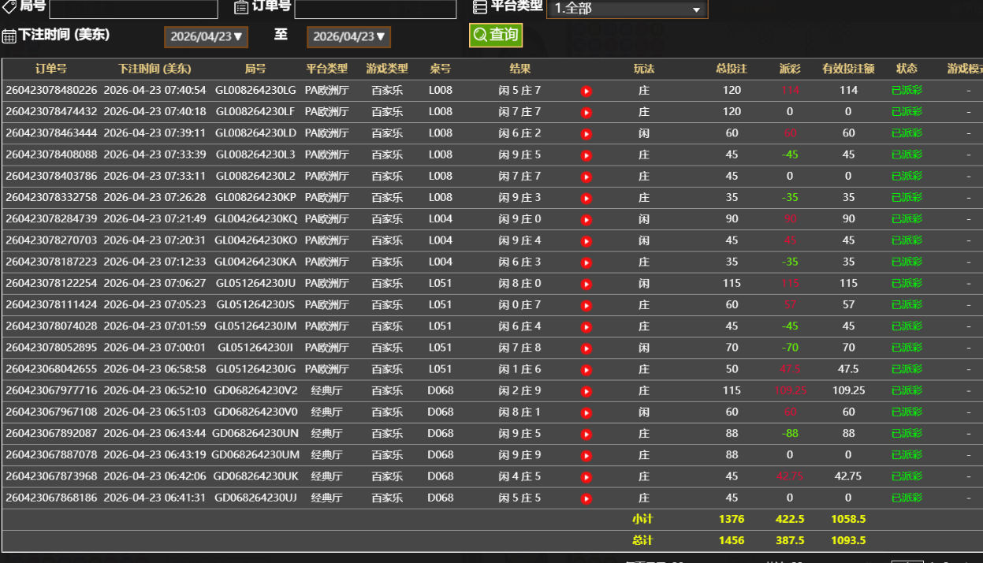Click payout value 109.25
This screenshot has height=563, width=983.
click(x=790, y=390)
